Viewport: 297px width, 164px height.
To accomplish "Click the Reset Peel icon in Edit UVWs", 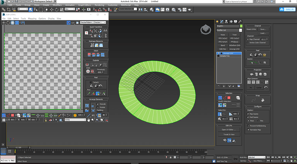I will click(101, 86).
